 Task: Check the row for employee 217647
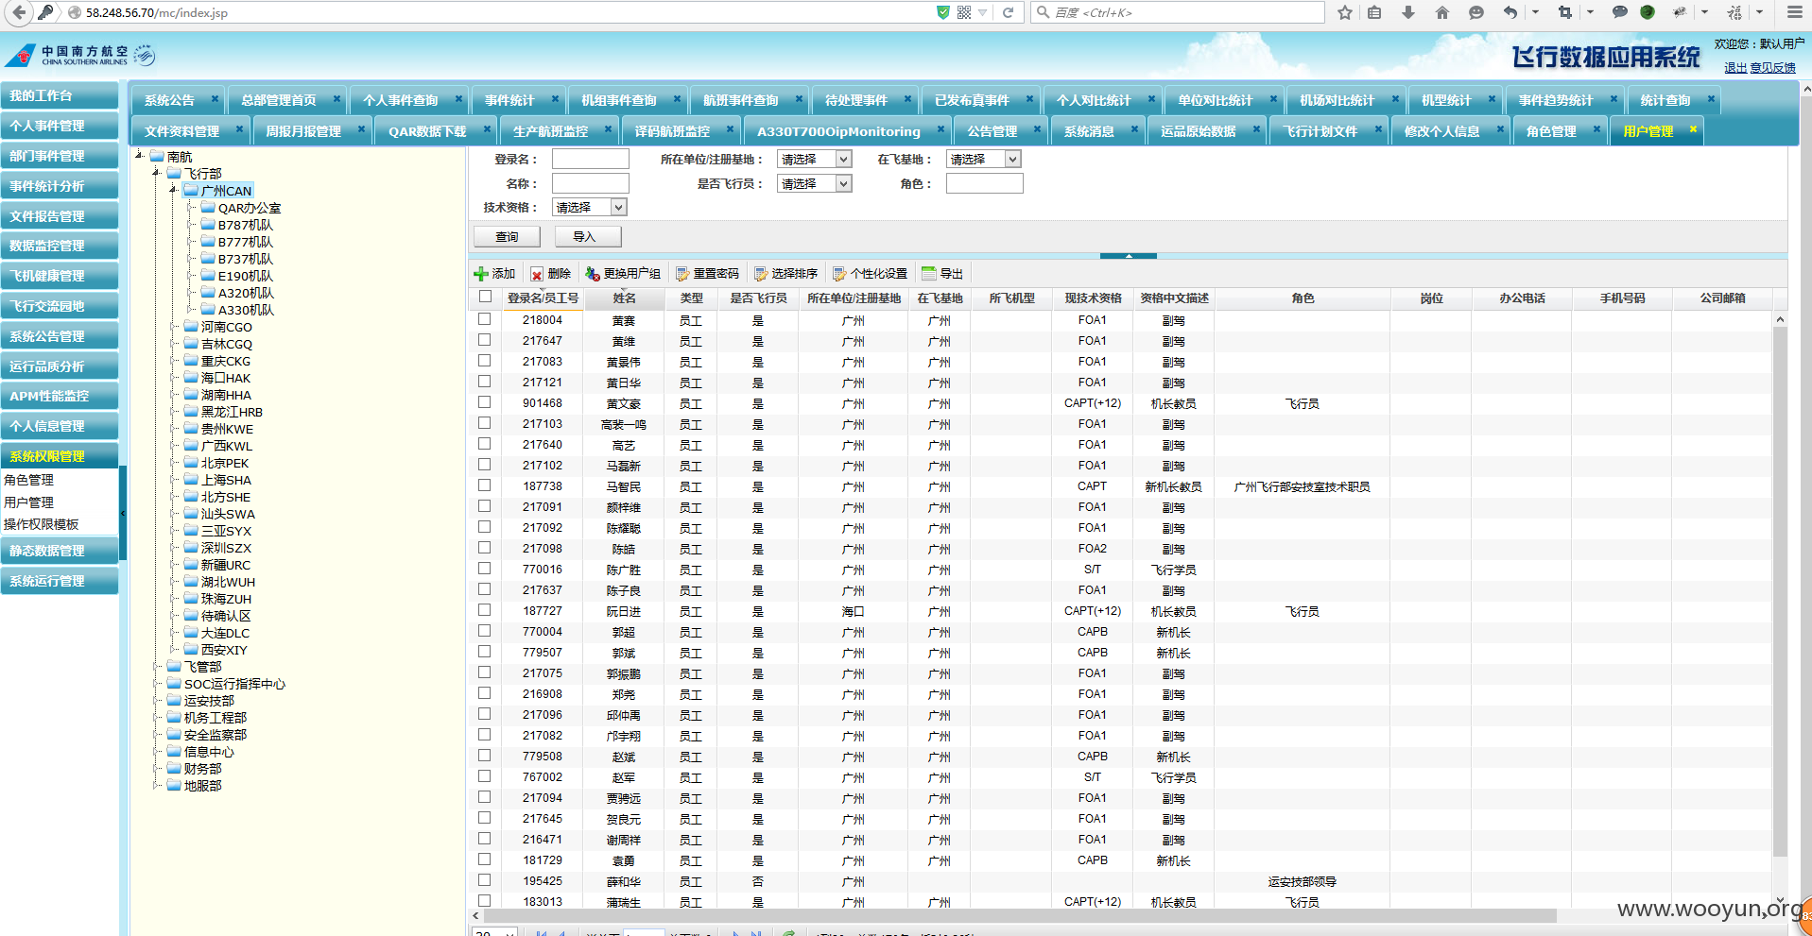[x=485, y=340]
